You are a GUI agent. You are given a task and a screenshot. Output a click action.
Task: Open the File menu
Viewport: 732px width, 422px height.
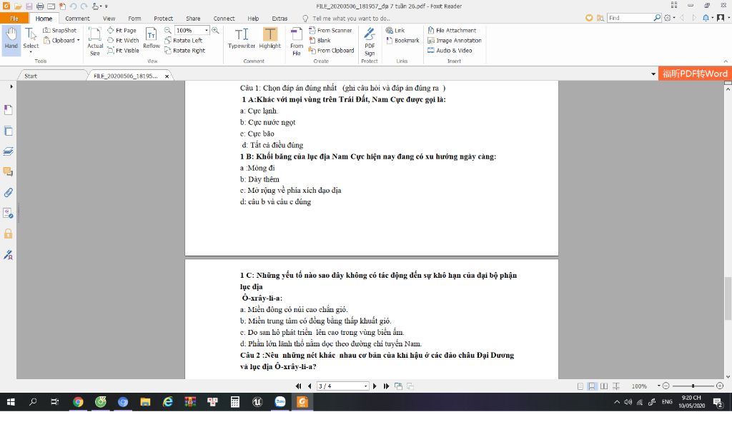point(14,18)
